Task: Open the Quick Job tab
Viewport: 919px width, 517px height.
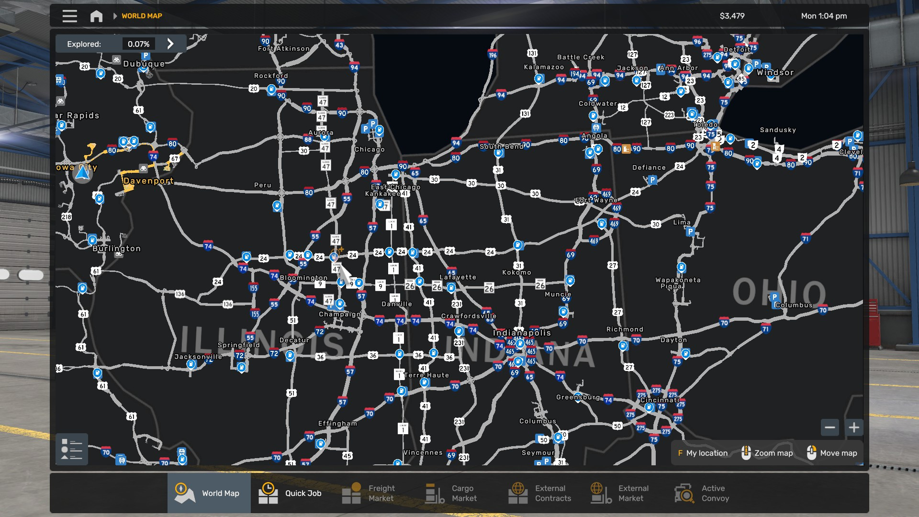Action: 291,493
